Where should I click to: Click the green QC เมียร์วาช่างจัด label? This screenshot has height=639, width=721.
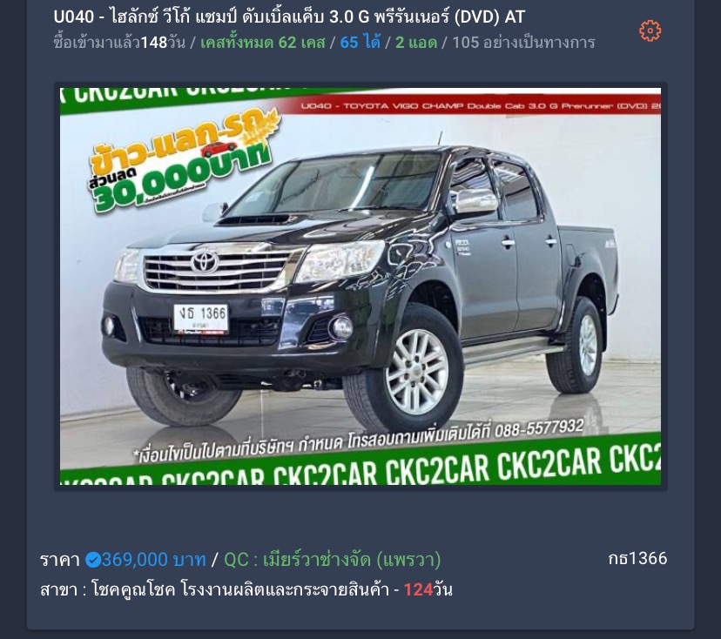[333, 560]
